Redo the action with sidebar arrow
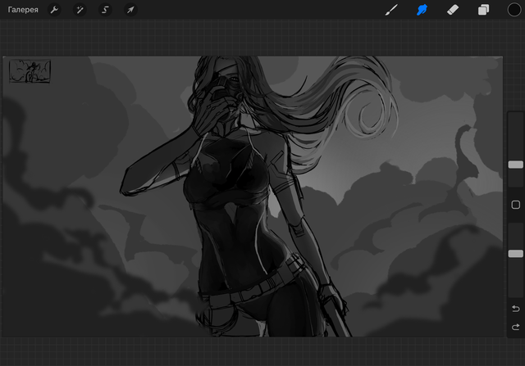 click(516, 327)
